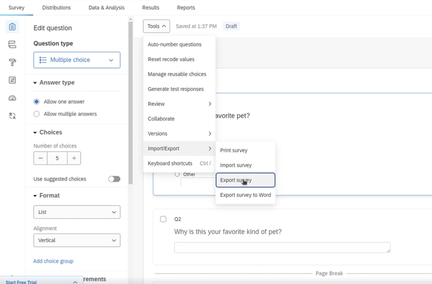The image size is (432, 284).
Task: Increase number of choices with plus button
Action: 74,158
